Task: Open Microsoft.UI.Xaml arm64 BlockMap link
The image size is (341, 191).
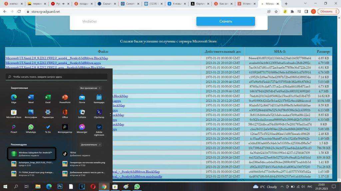Action: point(57,58)
